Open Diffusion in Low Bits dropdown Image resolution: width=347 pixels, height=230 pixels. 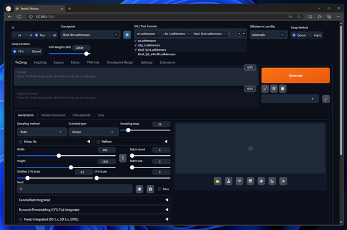(269, 35)
